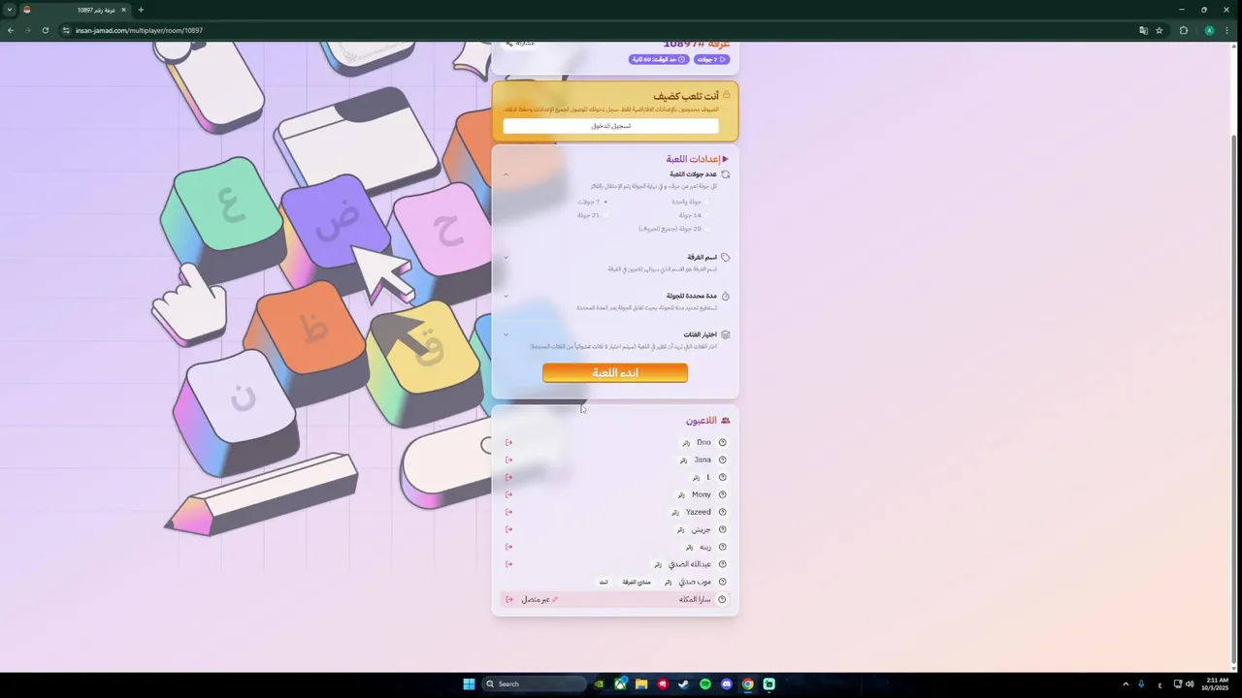1242x698 pixels.
Task: Click the avatar icon next to Yazeed
Action: coord(722,512)
